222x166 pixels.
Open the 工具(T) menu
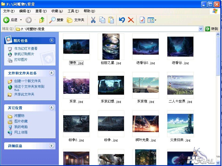tap(73, 11)
